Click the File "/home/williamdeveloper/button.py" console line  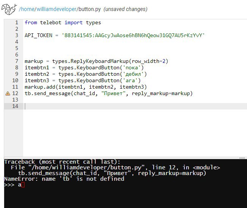click(115, 167)
